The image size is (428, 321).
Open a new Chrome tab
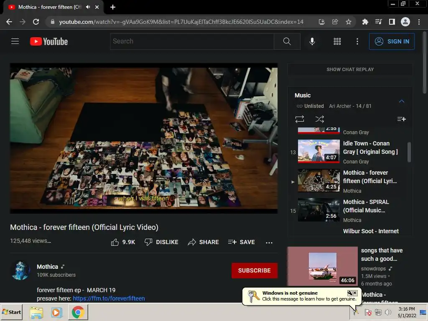[113, 7]
